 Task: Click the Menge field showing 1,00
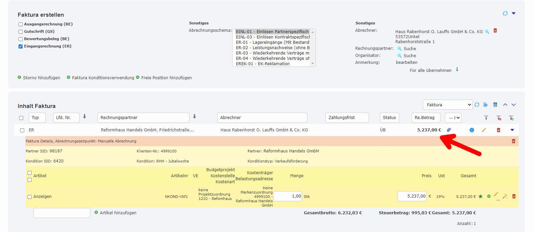(288, 196)
